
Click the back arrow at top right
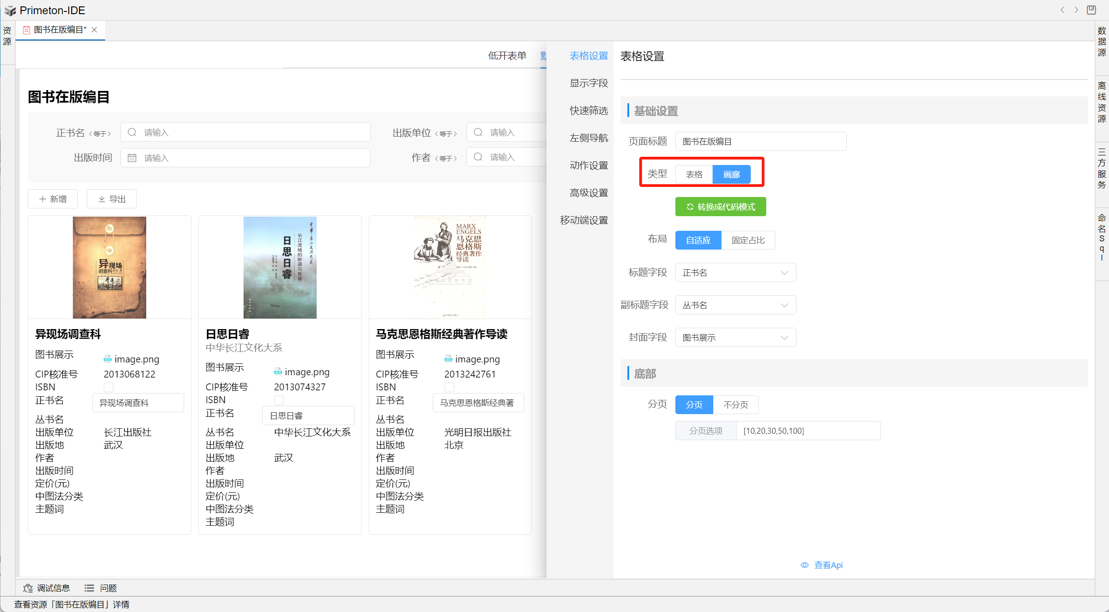1062,10
